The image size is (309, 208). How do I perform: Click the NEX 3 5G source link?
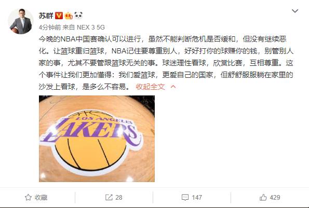coord(91,27)
